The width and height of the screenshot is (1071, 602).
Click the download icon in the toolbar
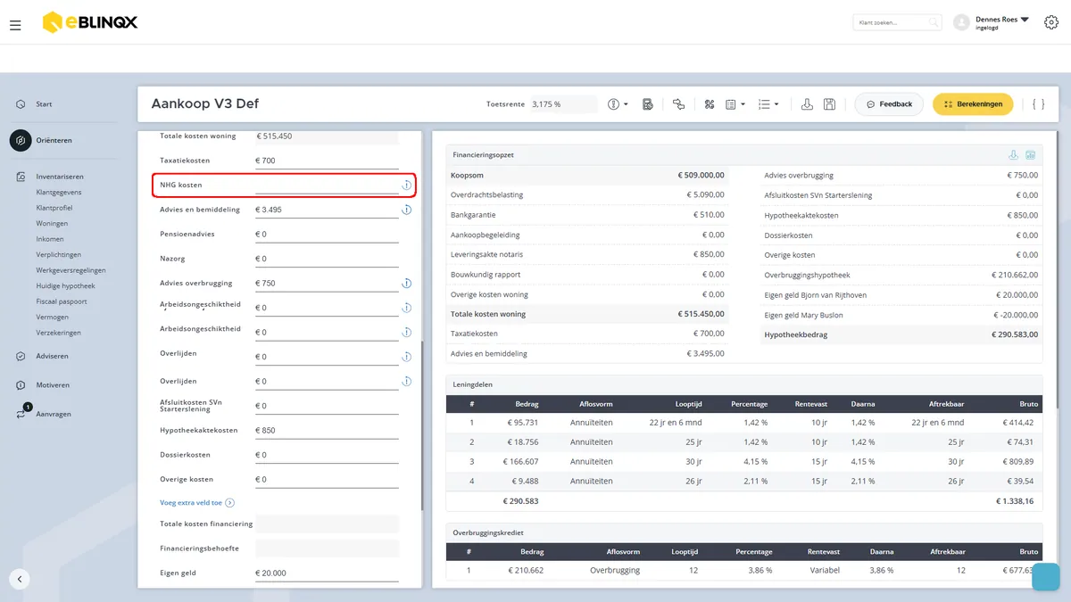[x=807, y=104]
